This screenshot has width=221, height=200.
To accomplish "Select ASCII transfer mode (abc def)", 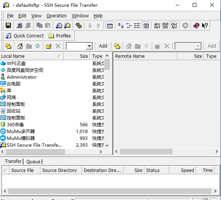I will pyautogui.click(x=157, y=26).
